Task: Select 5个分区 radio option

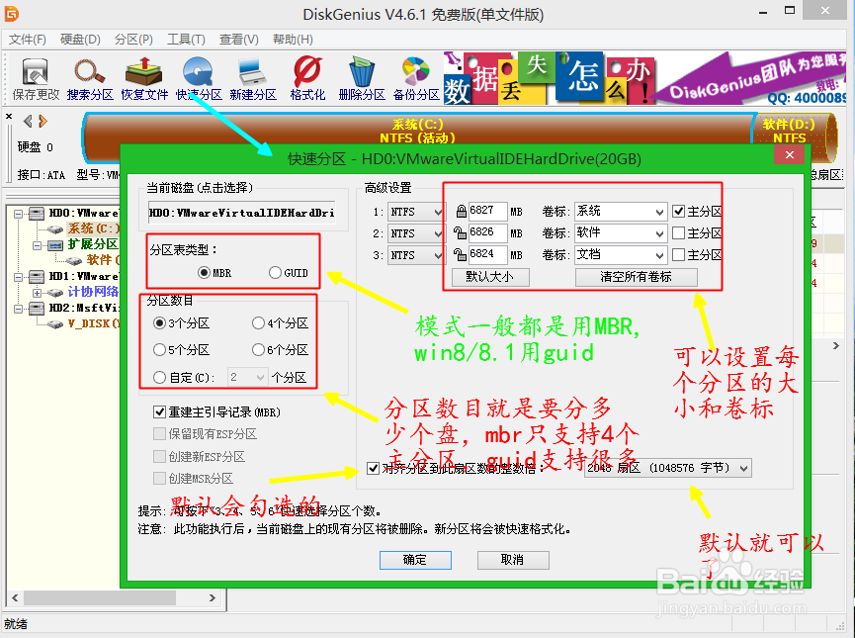Action: click(182, 349)
